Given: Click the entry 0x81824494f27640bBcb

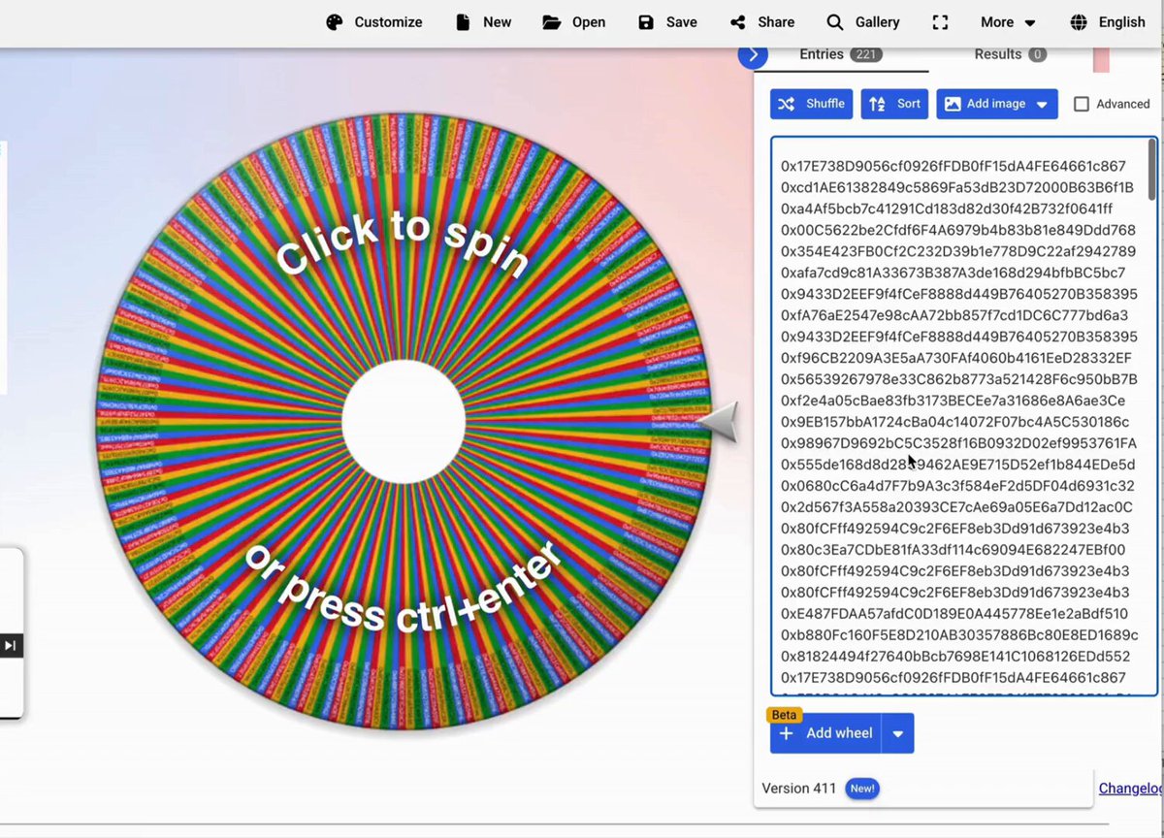Looking at the screenshot, I should click(x=955, y=657).
